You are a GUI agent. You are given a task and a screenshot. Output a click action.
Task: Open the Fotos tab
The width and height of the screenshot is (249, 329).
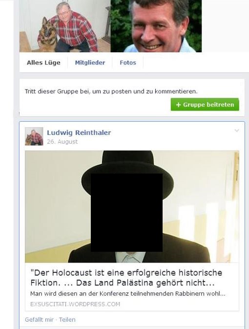[128, 63]
